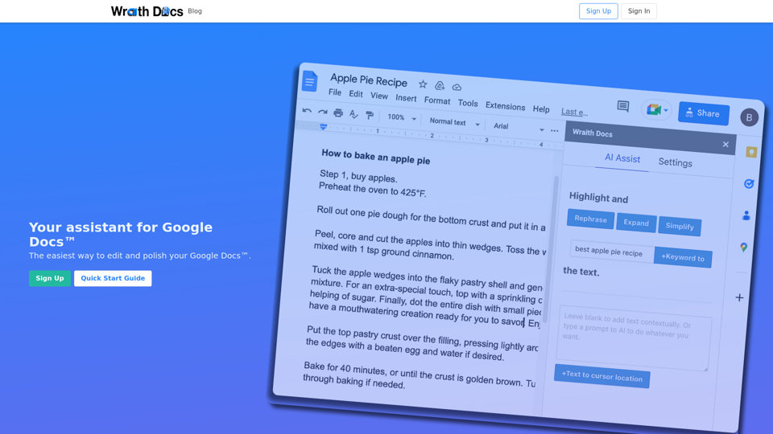The image size is (773, 434).
Task: Open the Help menu
Action: 541,108
